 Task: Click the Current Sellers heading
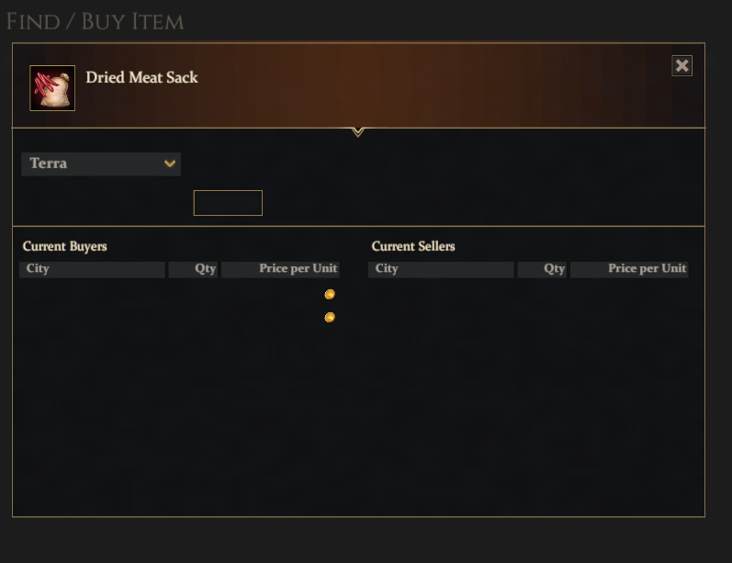point(413,246)
